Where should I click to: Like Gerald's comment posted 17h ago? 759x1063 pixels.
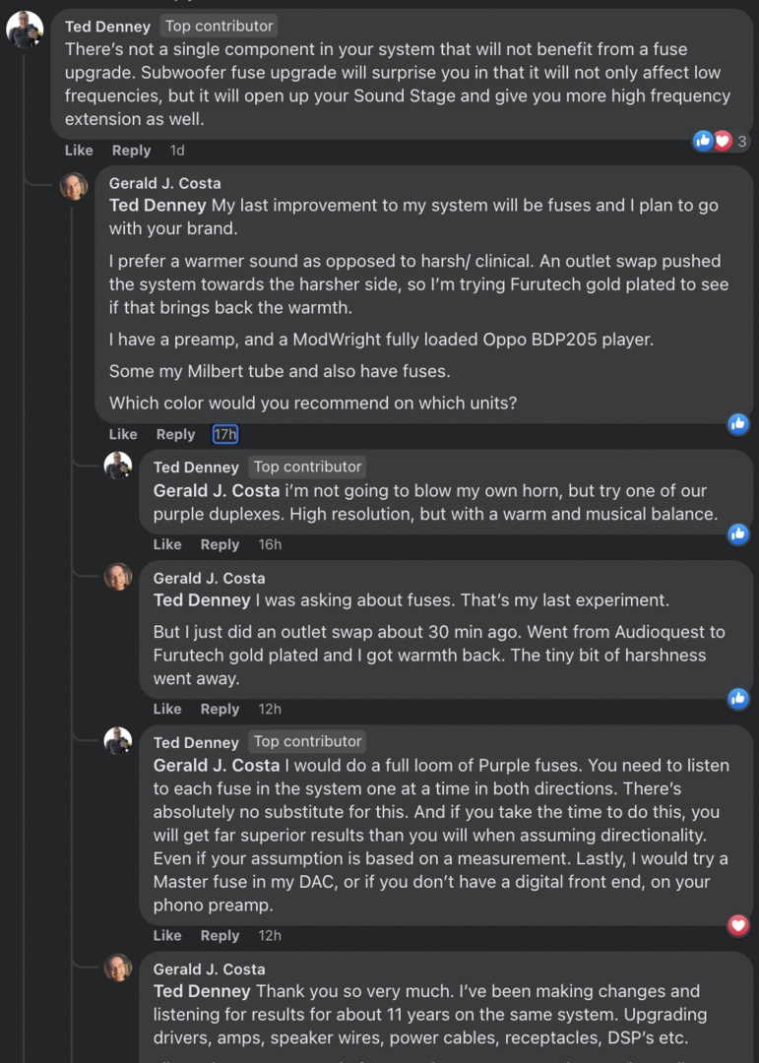pyautogui.click(x=123, y=434)
